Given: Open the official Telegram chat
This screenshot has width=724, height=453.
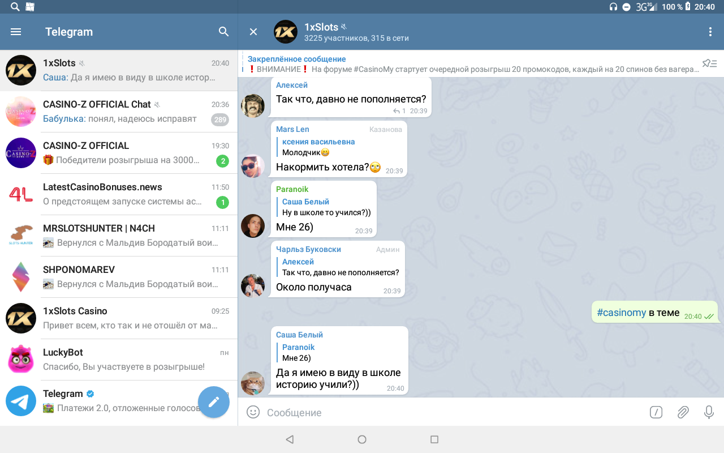Looking at the screenshot, I should (119, 401).
